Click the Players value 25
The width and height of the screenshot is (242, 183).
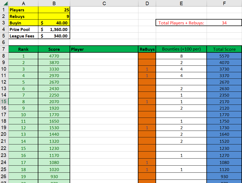54,10
